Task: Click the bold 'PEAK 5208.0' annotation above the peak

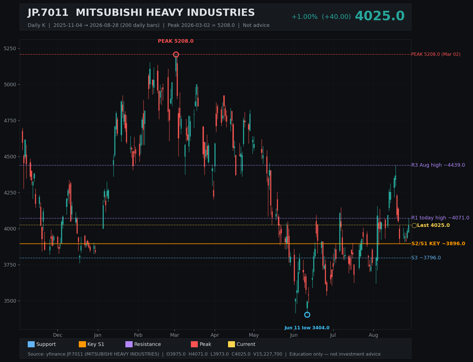Action: click(176, 41)
